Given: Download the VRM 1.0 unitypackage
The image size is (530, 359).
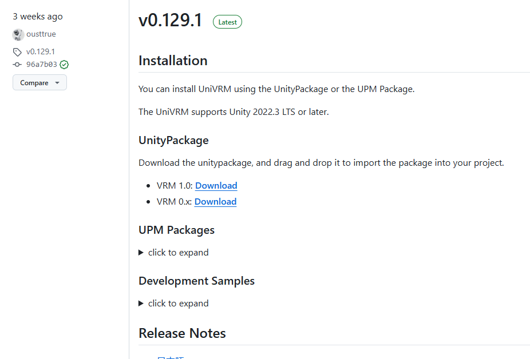Looking at the screenshot, I should [216, 186].
